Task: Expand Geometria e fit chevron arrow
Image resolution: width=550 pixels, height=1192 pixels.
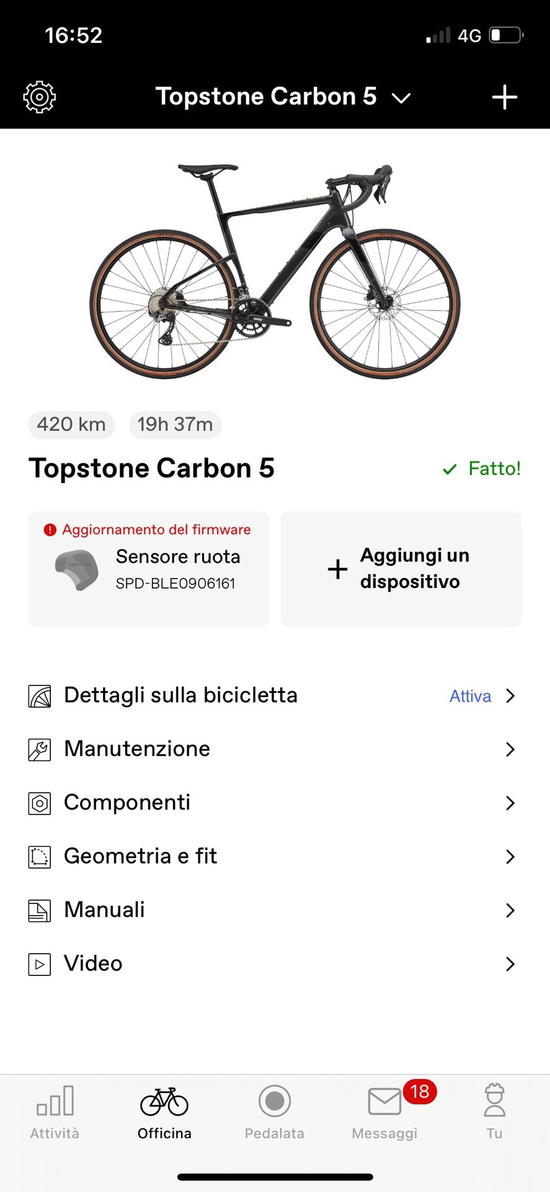Action: point(510,857)
